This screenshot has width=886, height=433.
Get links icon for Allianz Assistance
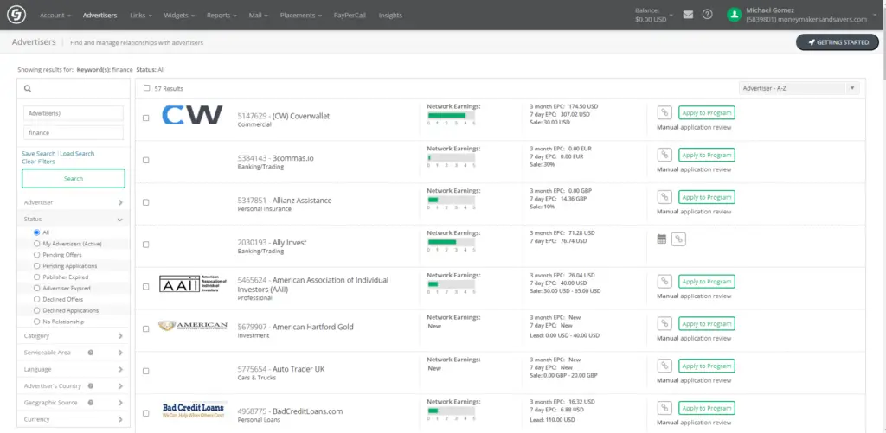(664, 197)
